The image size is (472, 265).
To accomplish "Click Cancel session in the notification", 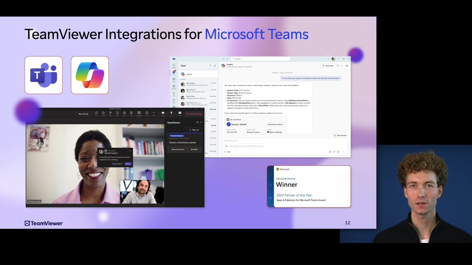I will click(x=117, y=164).
